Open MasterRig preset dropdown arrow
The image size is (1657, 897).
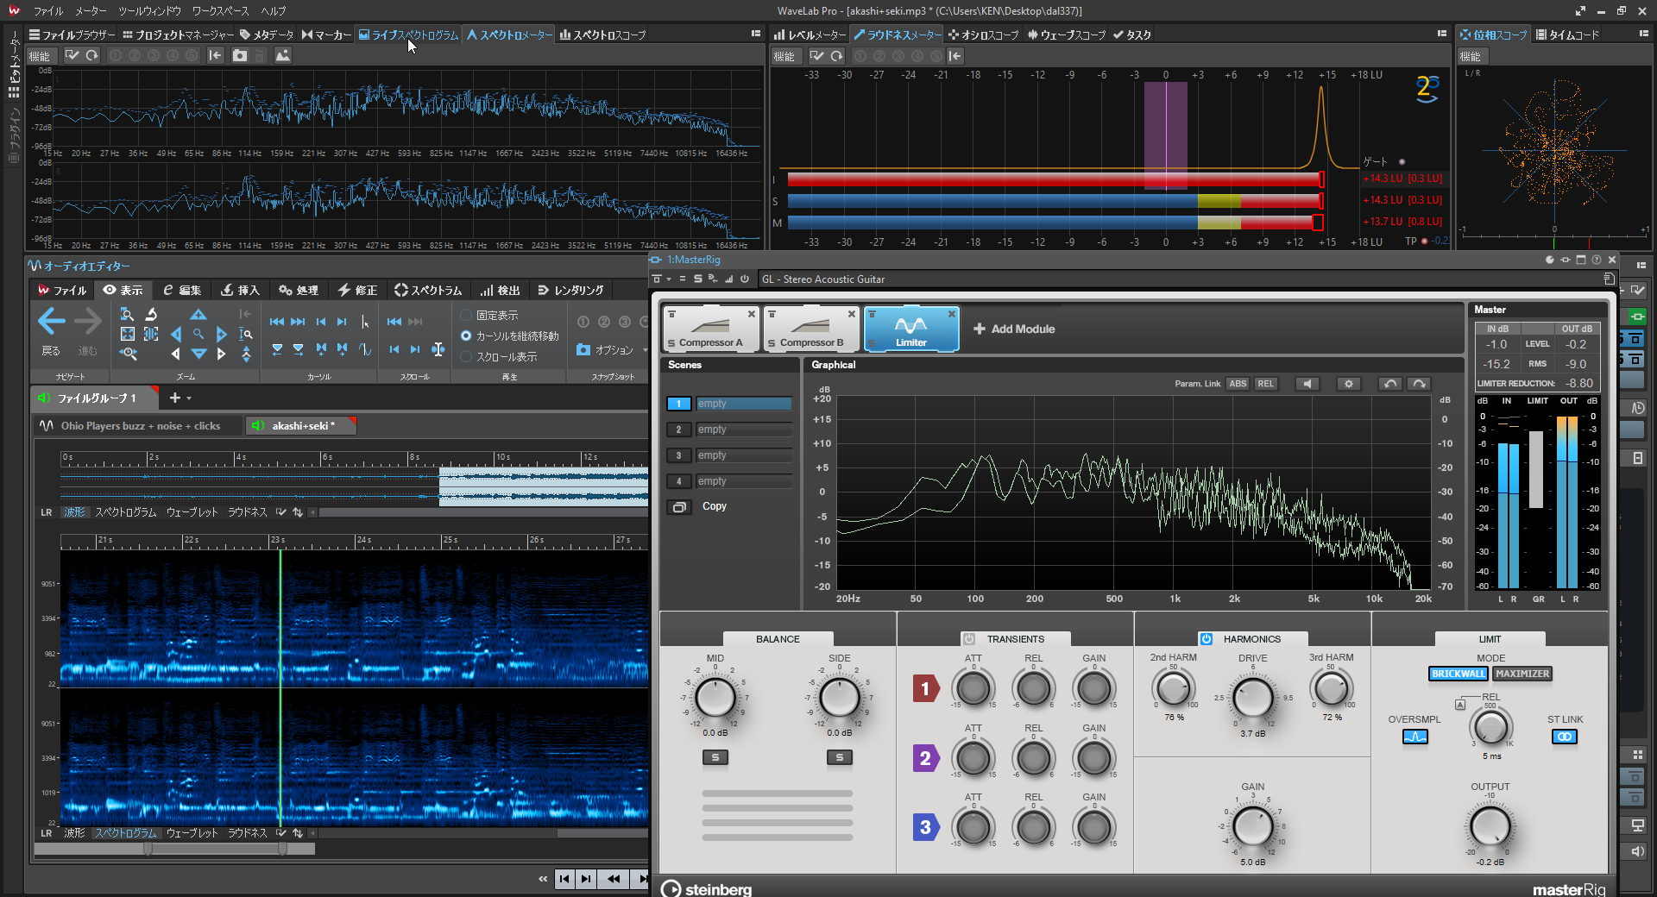[x=669, y=279]
